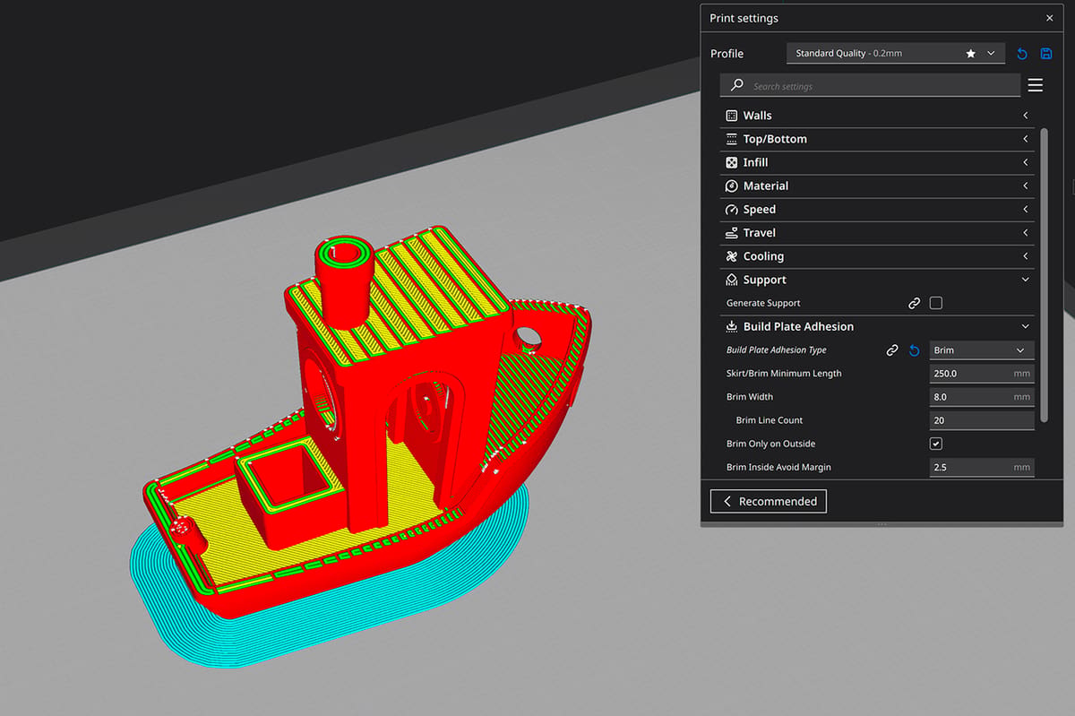Image resolution: width=1075 pixels, height=716 pixels.
Task: Open the settings visibility hamburger menu
Action: (x=1035, y=85)
